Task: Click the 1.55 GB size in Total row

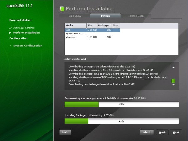Action: click(x=92, y=30)
